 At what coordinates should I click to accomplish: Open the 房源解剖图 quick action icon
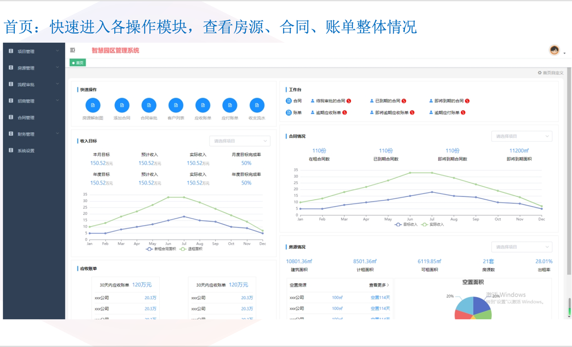click(x=93, y=105)
